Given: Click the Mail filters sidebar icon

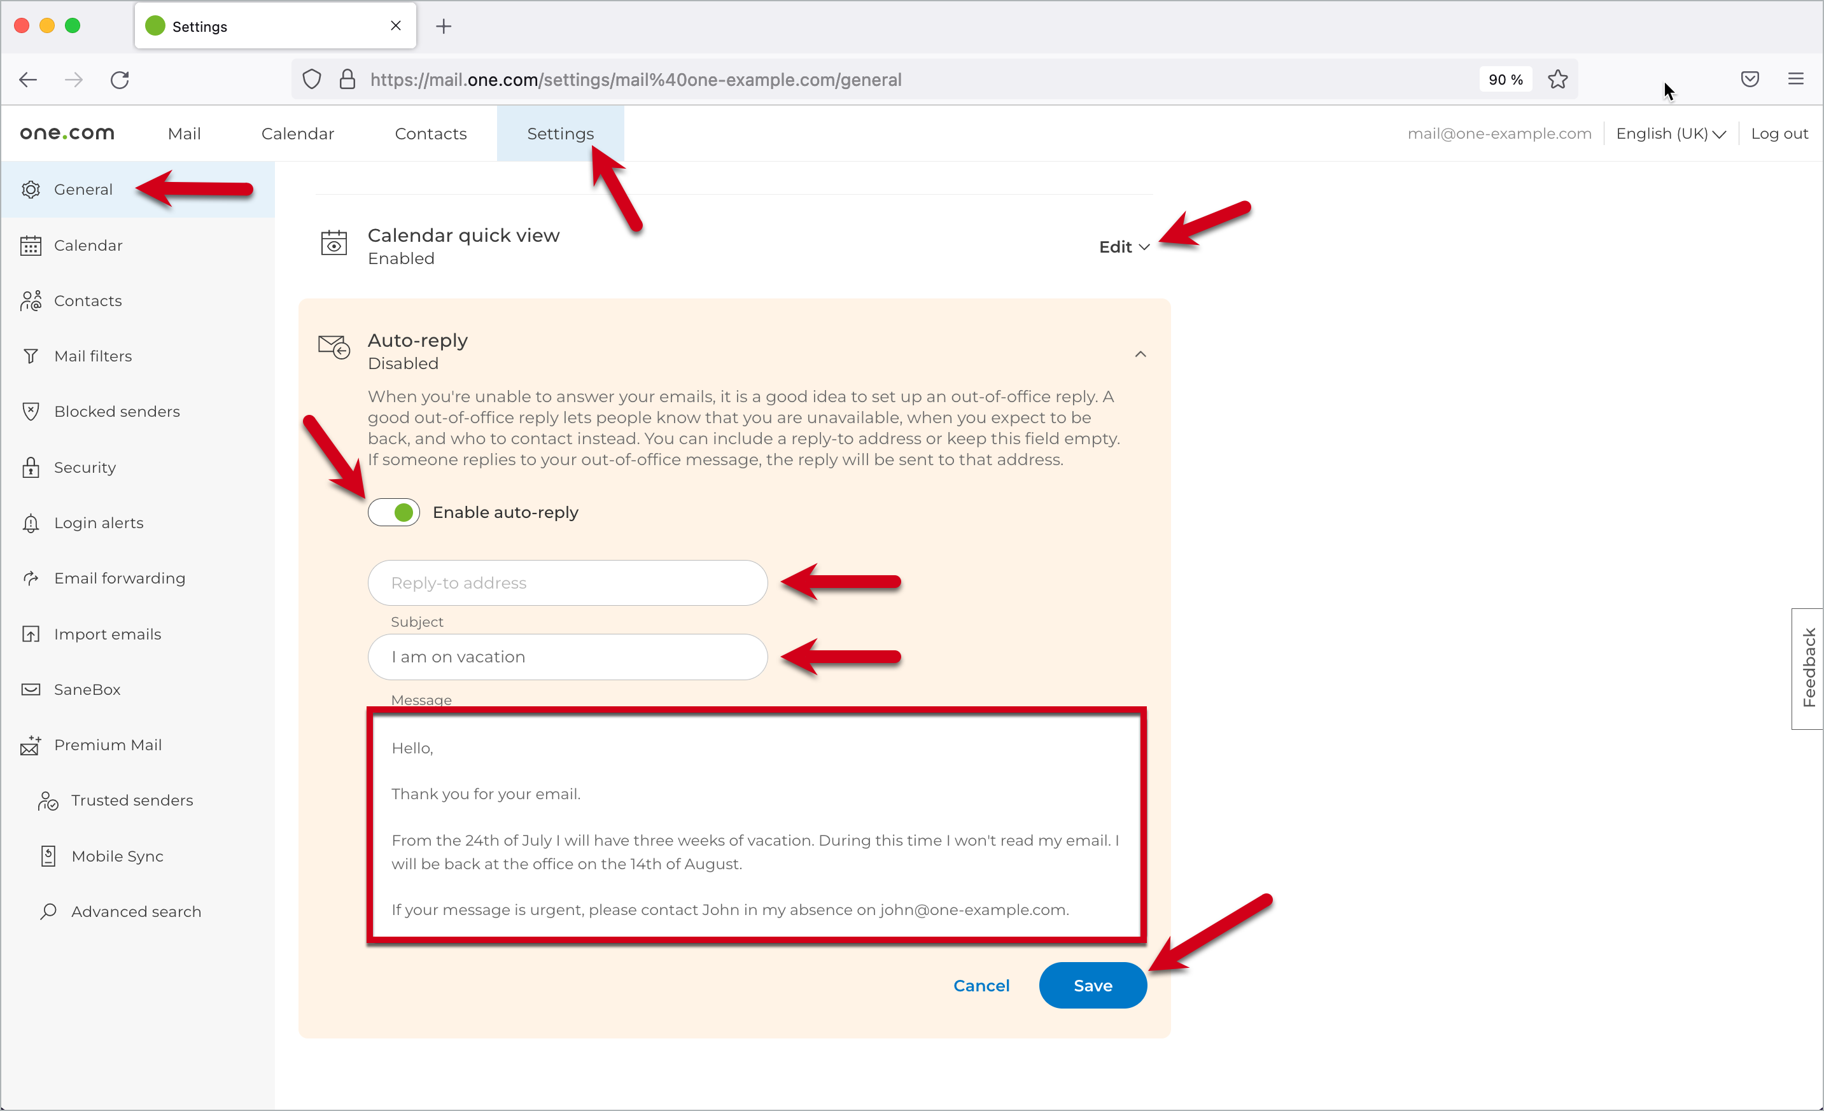Looking at the screenshot, I should (x=32, y=356).
